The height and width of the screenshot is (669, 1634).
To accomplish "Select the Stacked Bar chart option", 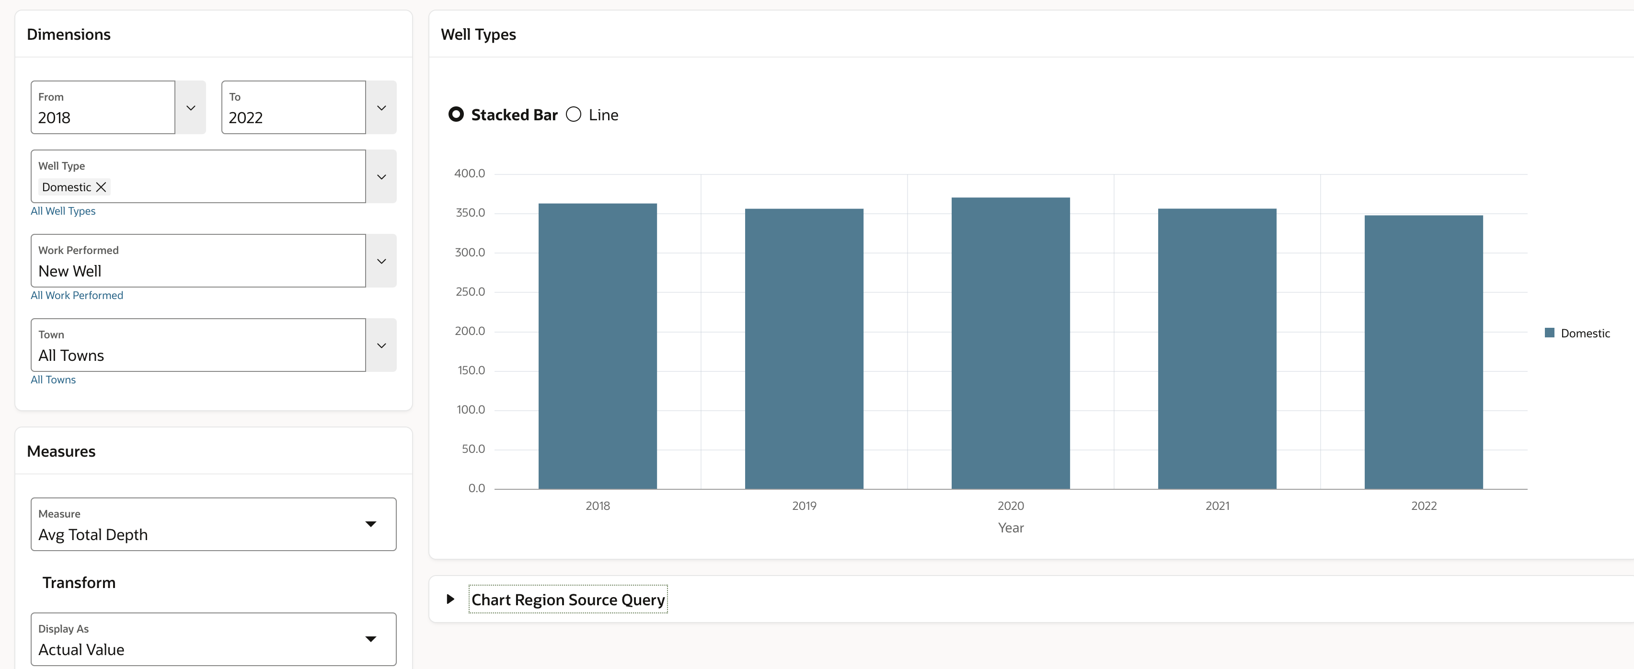I will (456, 114).
